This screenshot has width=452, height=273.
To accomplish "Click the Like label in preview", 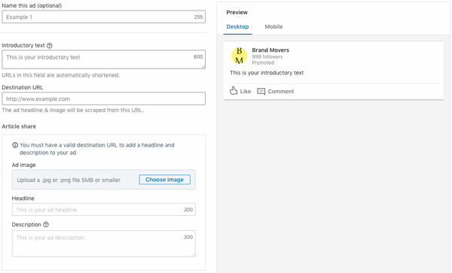I will 246,92.
